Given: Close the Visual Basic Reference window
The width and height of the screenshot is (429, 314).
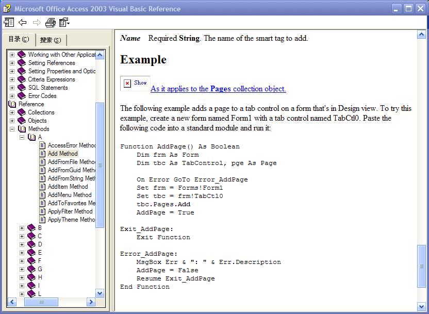Looking at the screenshot, I should pyautogui.click(x=421, y=9).
